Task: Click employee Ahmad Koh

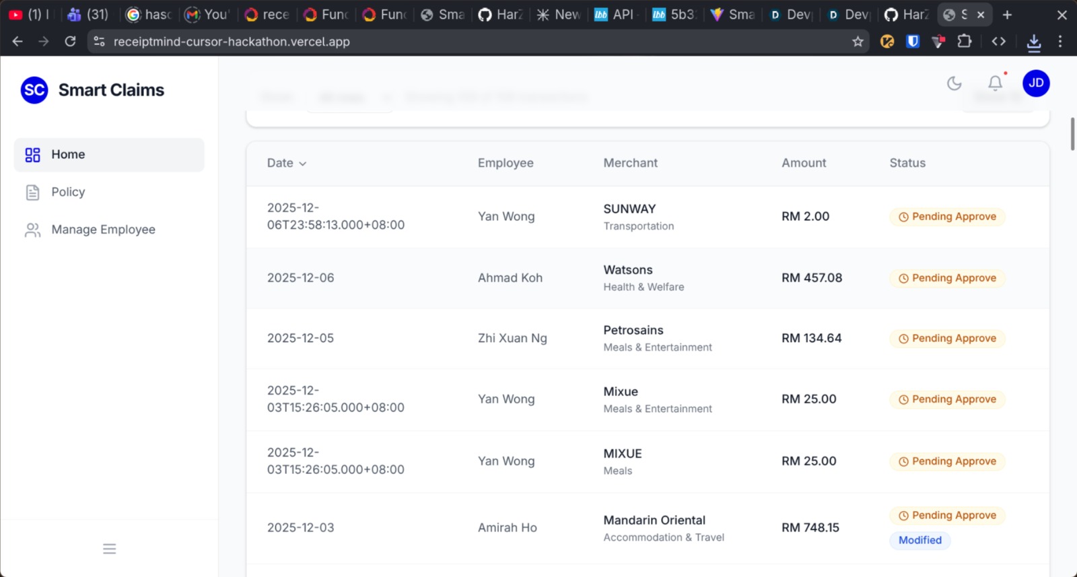Action: point(510,278)
